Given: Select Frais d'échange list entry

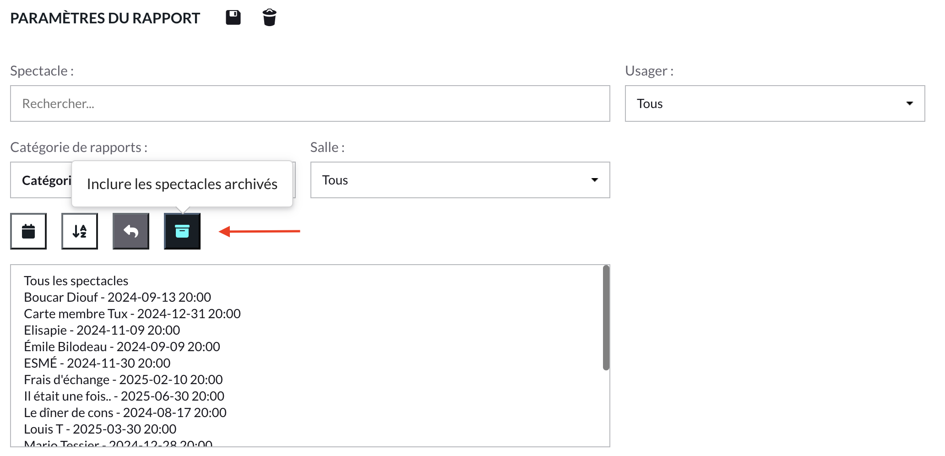Looking at the screenshot, I should tap(123, 380).
